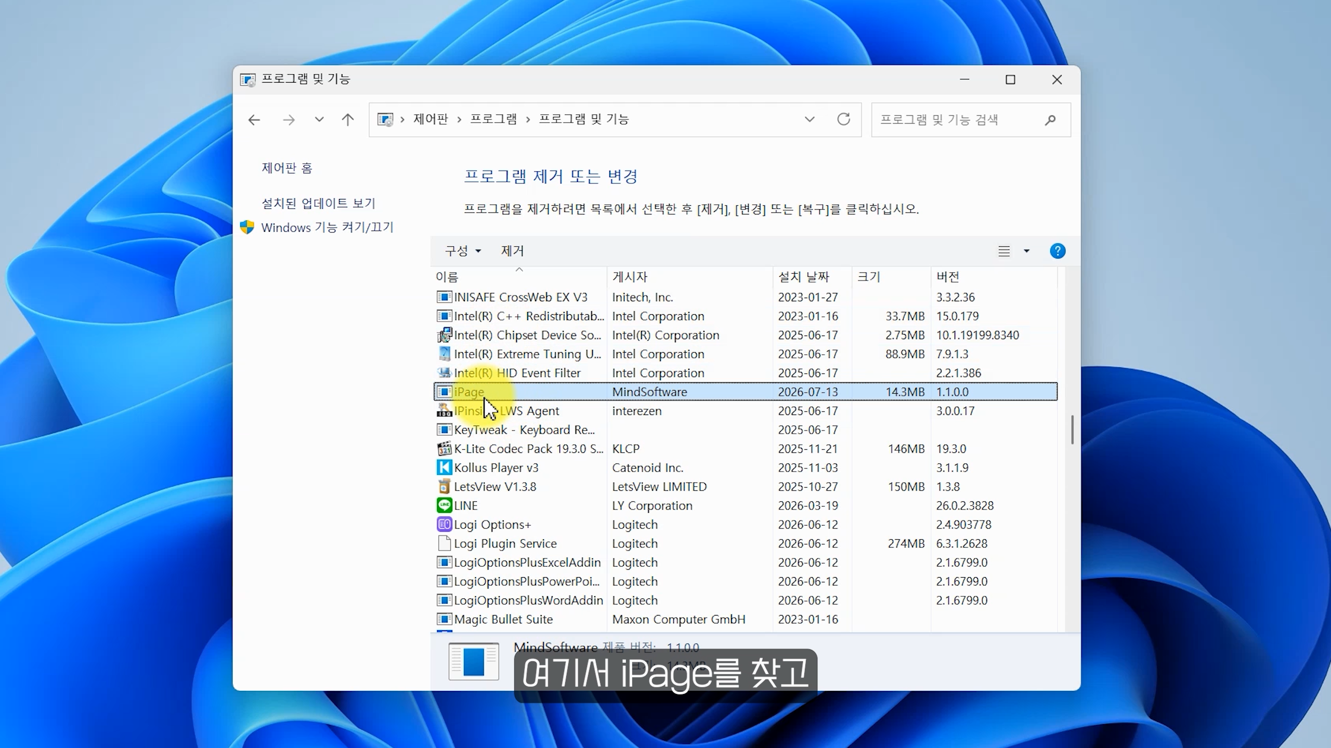
Task: Click version 2.4.903778 in Logi Options+ row
Action: [963, 525]
